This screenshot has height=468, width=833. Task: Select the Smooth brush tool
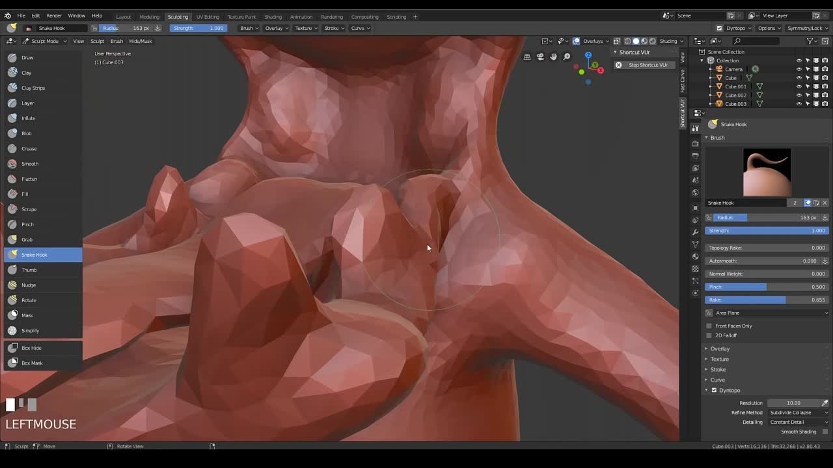coord(43,164)
